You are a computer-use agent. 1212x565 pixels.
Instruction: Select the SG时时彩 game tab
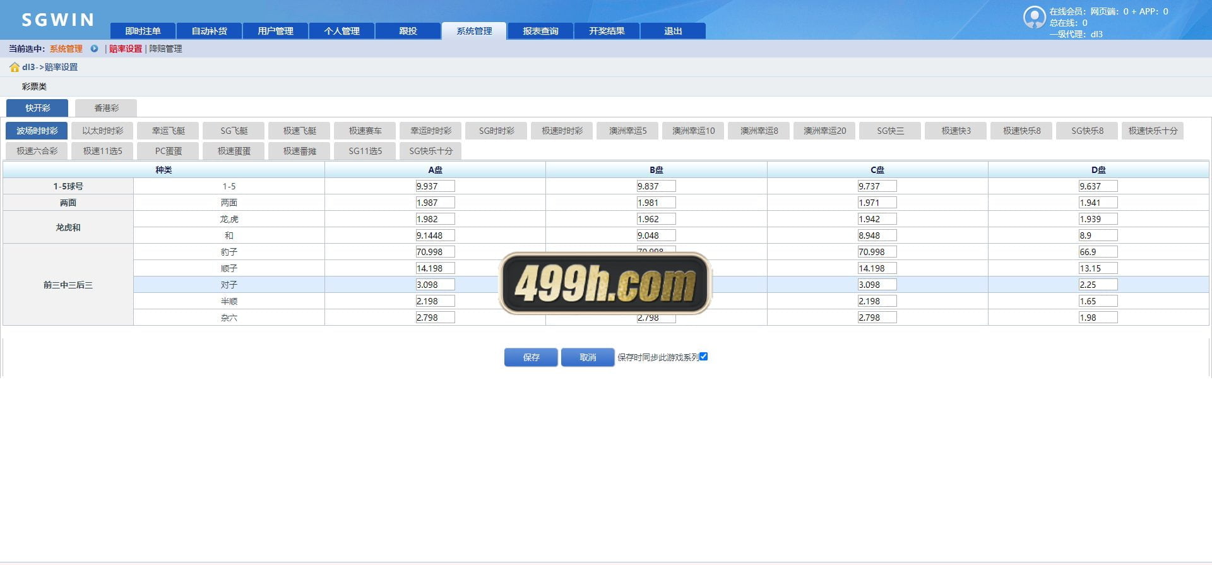(496, 131)
